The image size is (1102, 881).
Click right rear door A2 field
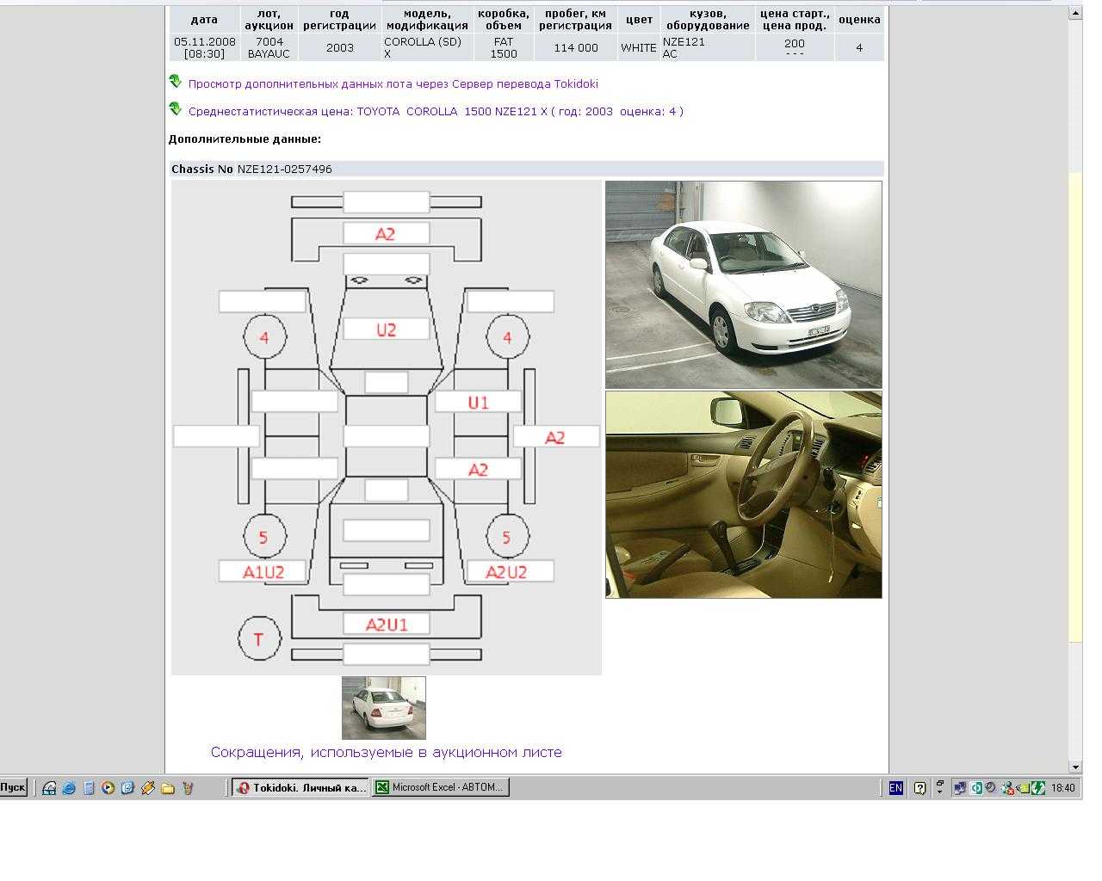click(478, 469)
